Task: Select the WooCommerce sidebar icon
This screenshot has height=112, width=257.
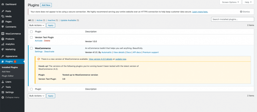Action: [3, 34]
